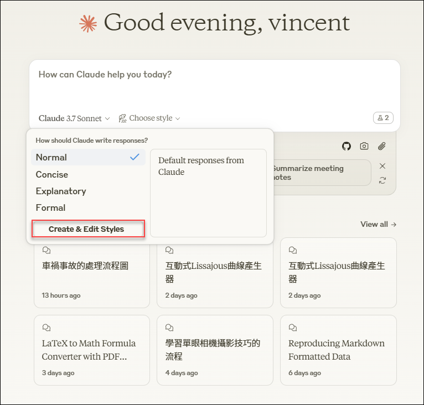
Task: Click the '6 days ago' timestamp
Action: point(304,373)
